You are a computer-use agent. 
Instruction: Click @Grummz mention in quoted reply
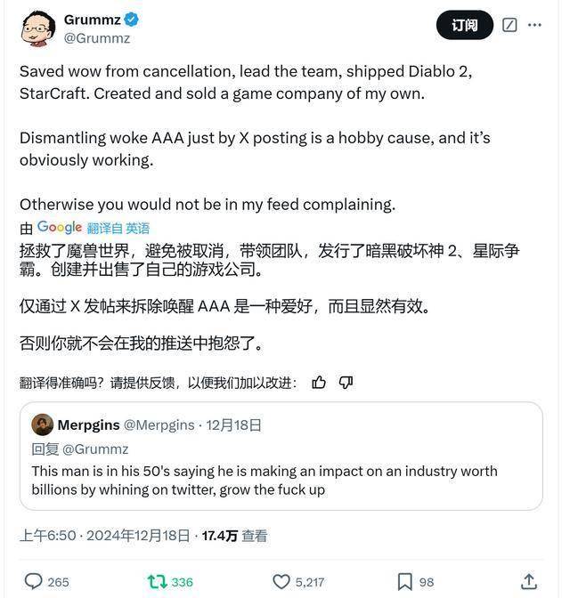pos(95,448)
